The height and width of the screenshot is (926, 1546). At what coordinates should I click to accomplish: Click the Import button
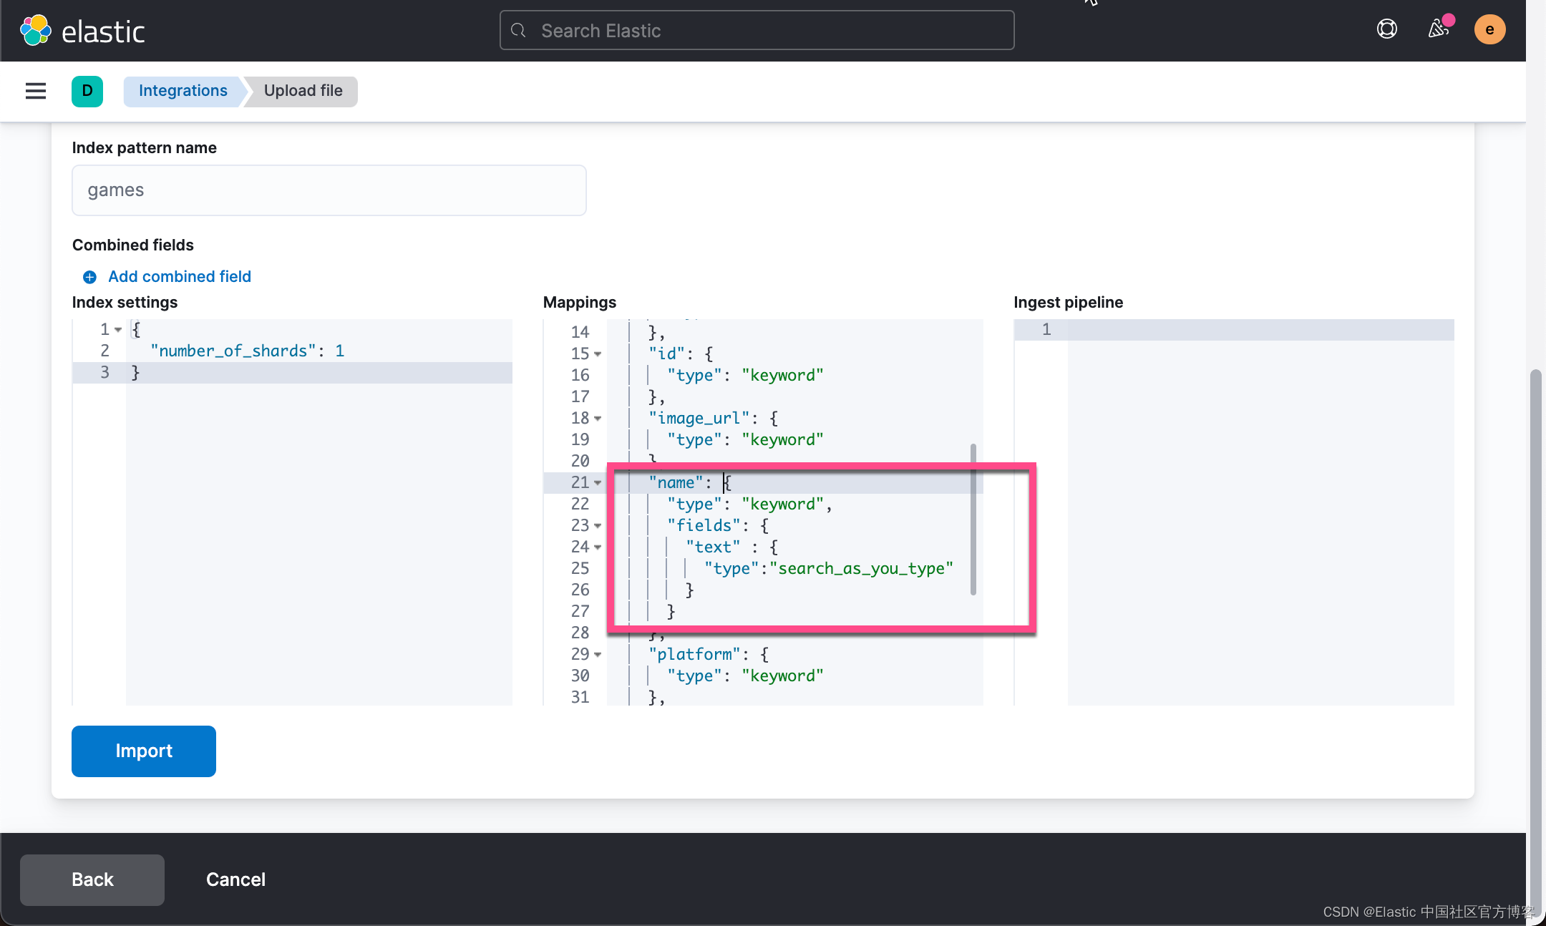pos(144,751)
